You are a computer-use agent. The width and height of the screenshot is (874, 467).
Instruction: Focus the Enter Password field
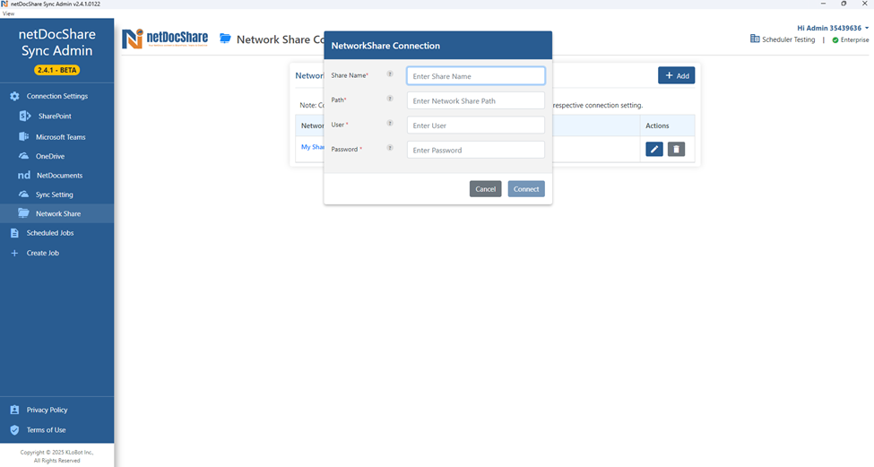476,150
